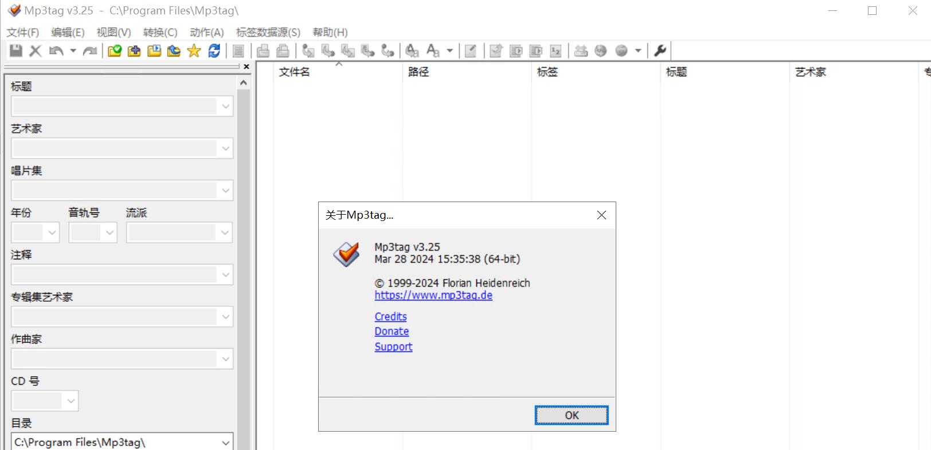This screenshot has height=450, width=931.
Task: Click the Remove tag X icon in toolbar
Action: pos(36,51)
